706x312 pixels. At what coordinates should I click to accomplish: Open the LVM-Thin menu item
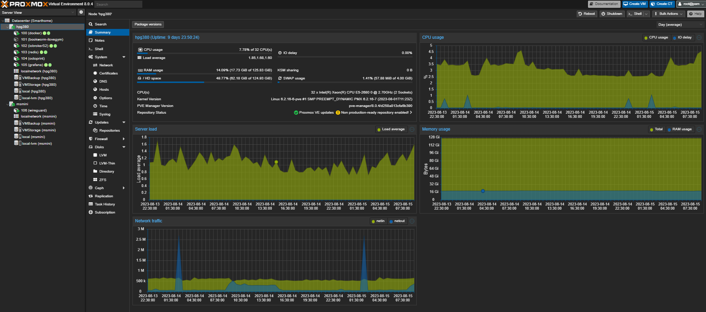click(x=108, y=163)
